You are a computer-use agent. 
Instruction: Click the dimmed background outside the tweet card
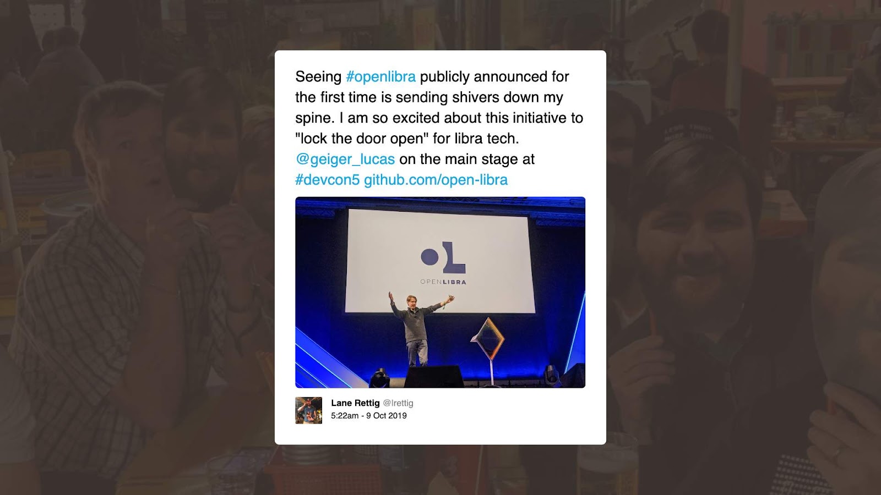tap(138, 248)
